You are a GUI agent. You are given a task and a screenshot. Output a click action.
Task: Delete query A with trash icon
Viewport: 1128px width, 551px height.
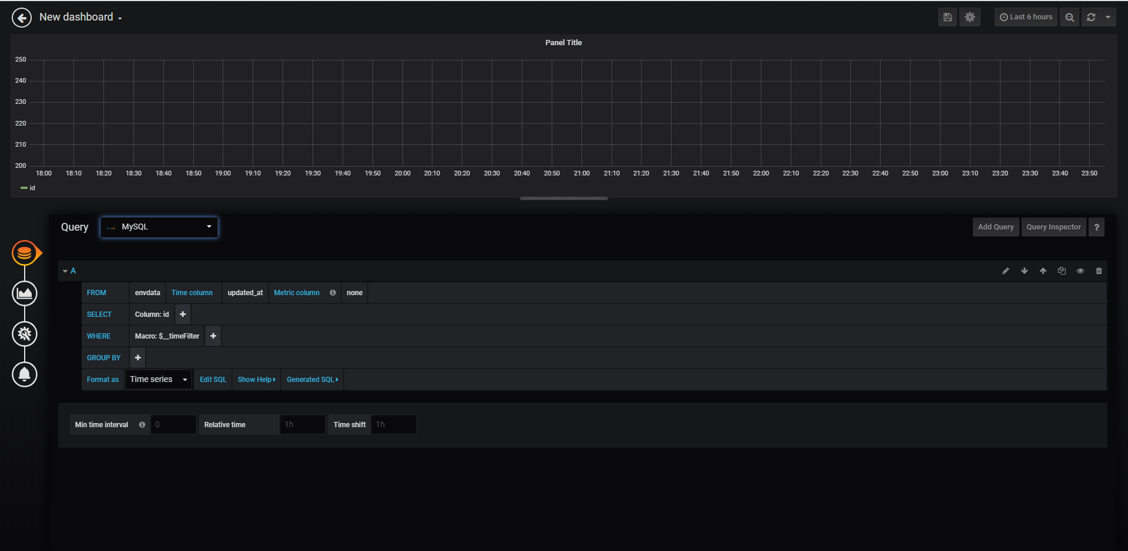click(1099, 271)
